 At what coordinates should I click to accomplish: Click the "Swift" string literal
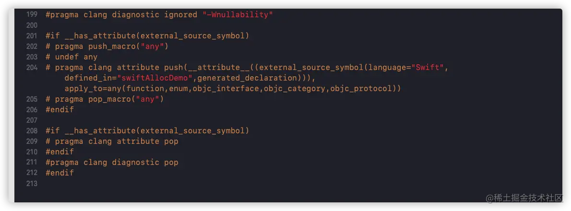click(x=428, y=67)
